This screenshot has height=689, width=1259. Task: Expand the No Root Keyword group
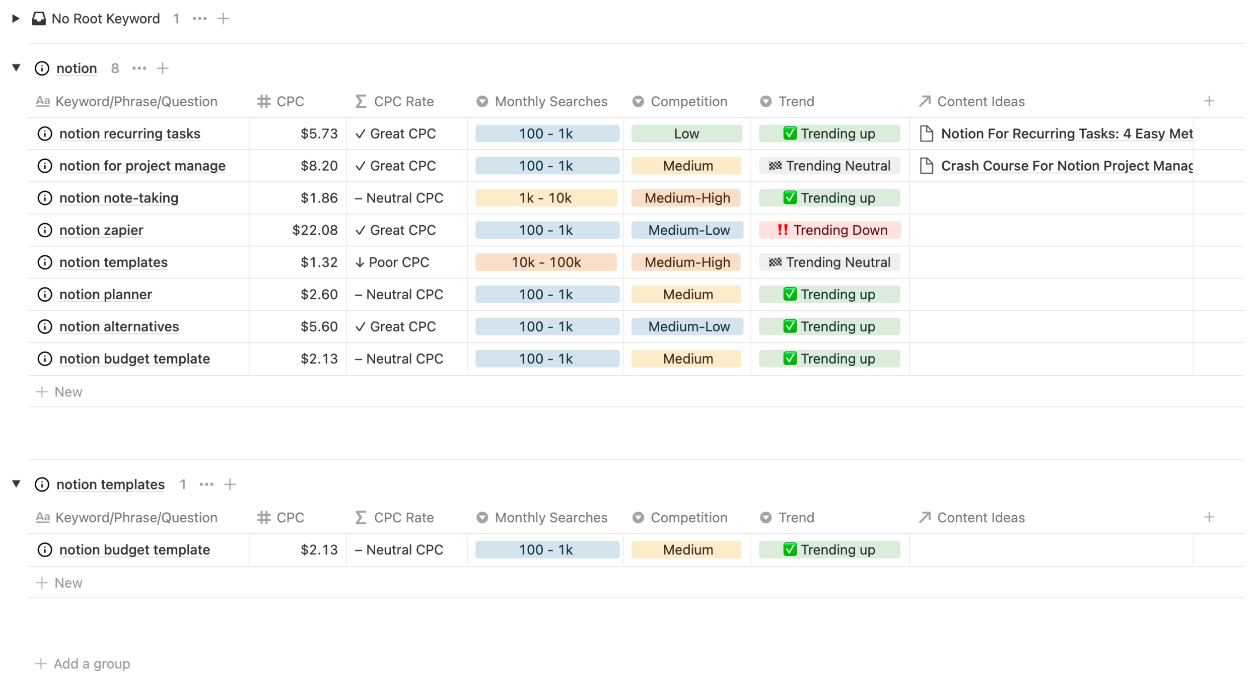(x=16, y=19)
